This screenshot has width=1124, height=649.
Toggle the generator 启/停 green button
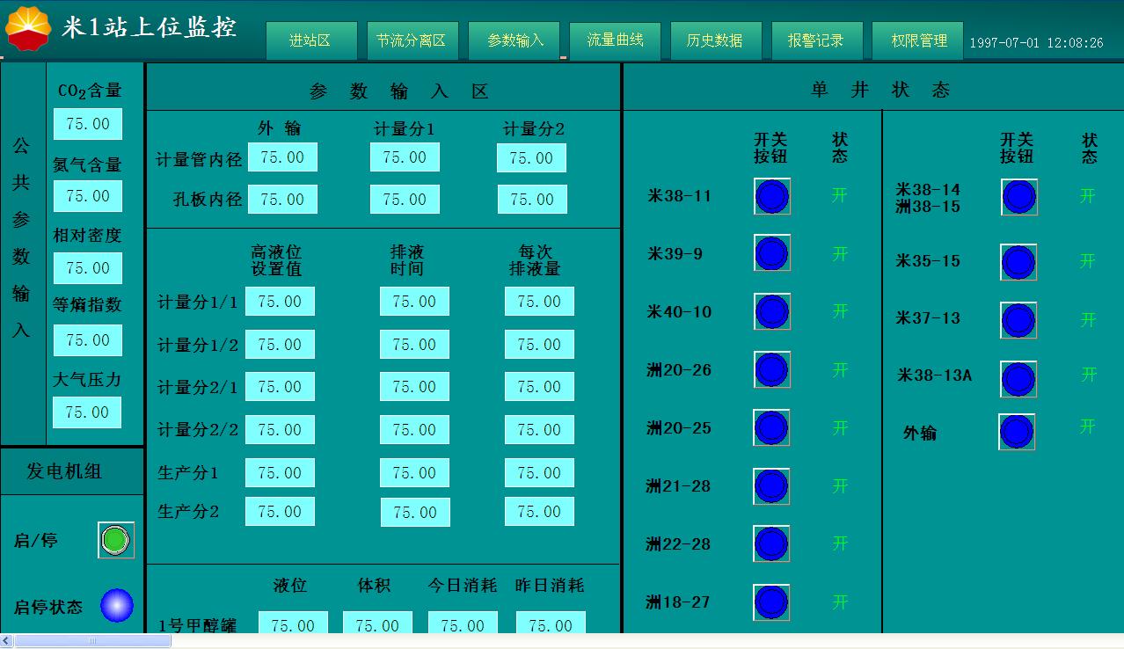(x=115, y=540)
